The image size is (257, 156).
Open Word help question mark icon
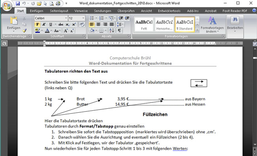click(x=254, y=11)
